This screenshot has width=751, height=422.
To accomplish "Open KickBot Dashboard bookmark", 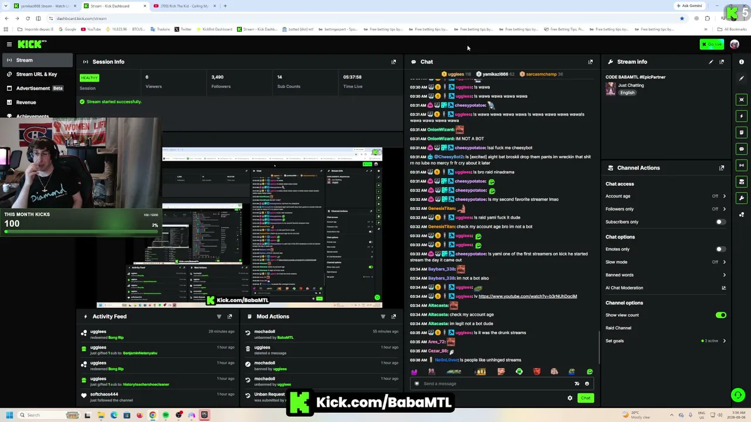I will point(214,29).
